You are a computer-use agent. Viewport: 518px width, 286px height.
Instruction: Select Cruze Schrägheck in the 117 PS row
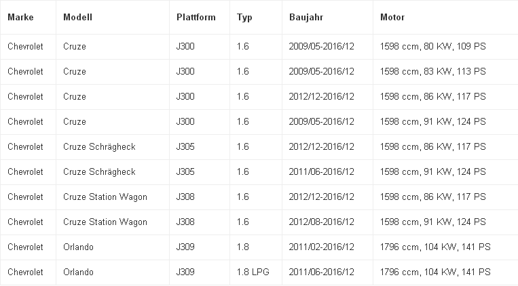(x=99, y=147)
